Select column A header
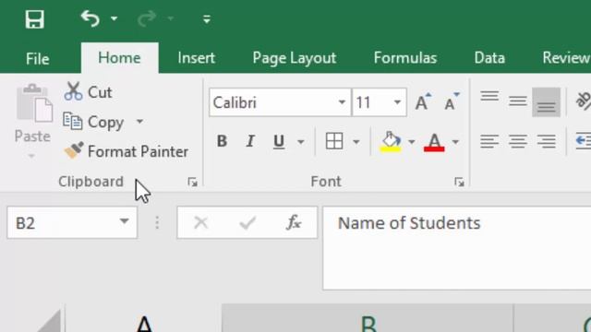The width and height of the screenshot is (591, 332). [x=144, y=319]
